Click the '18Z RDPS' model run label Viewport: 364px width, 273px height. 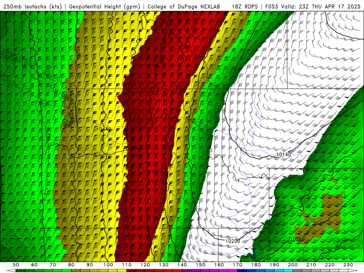point(245,6)
